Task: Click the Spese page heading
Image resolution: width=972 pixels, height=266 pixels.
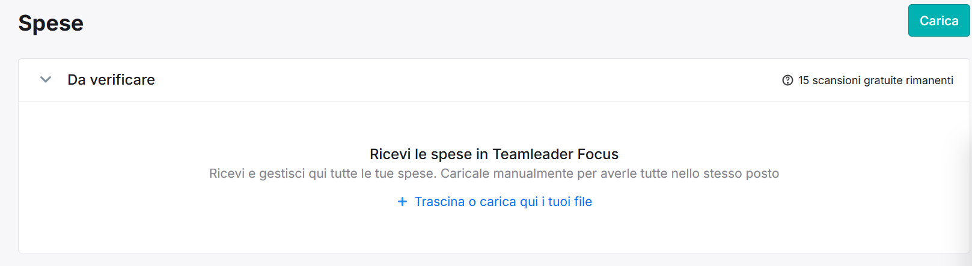Action: click(51, 23)
